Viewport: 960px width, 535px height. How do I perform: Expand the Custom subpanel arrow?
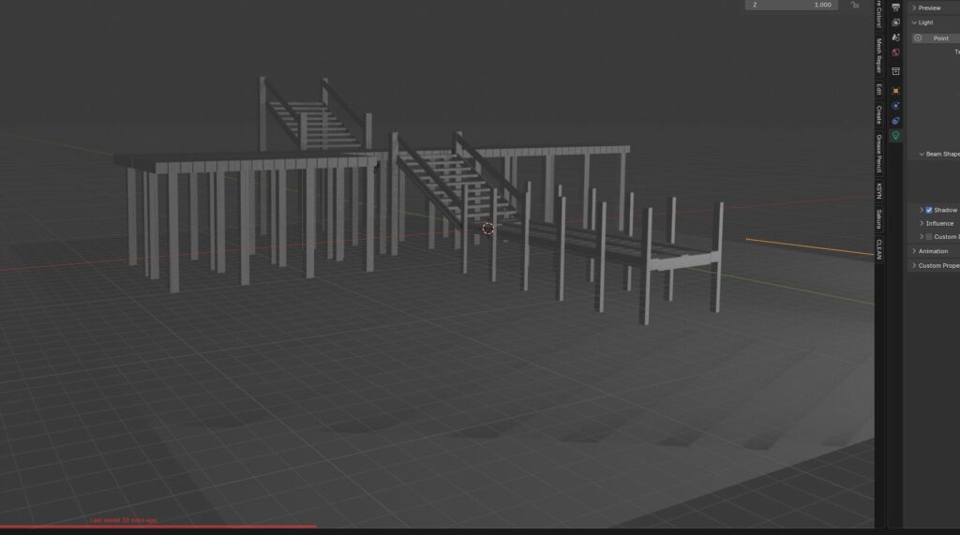[922, 237]
